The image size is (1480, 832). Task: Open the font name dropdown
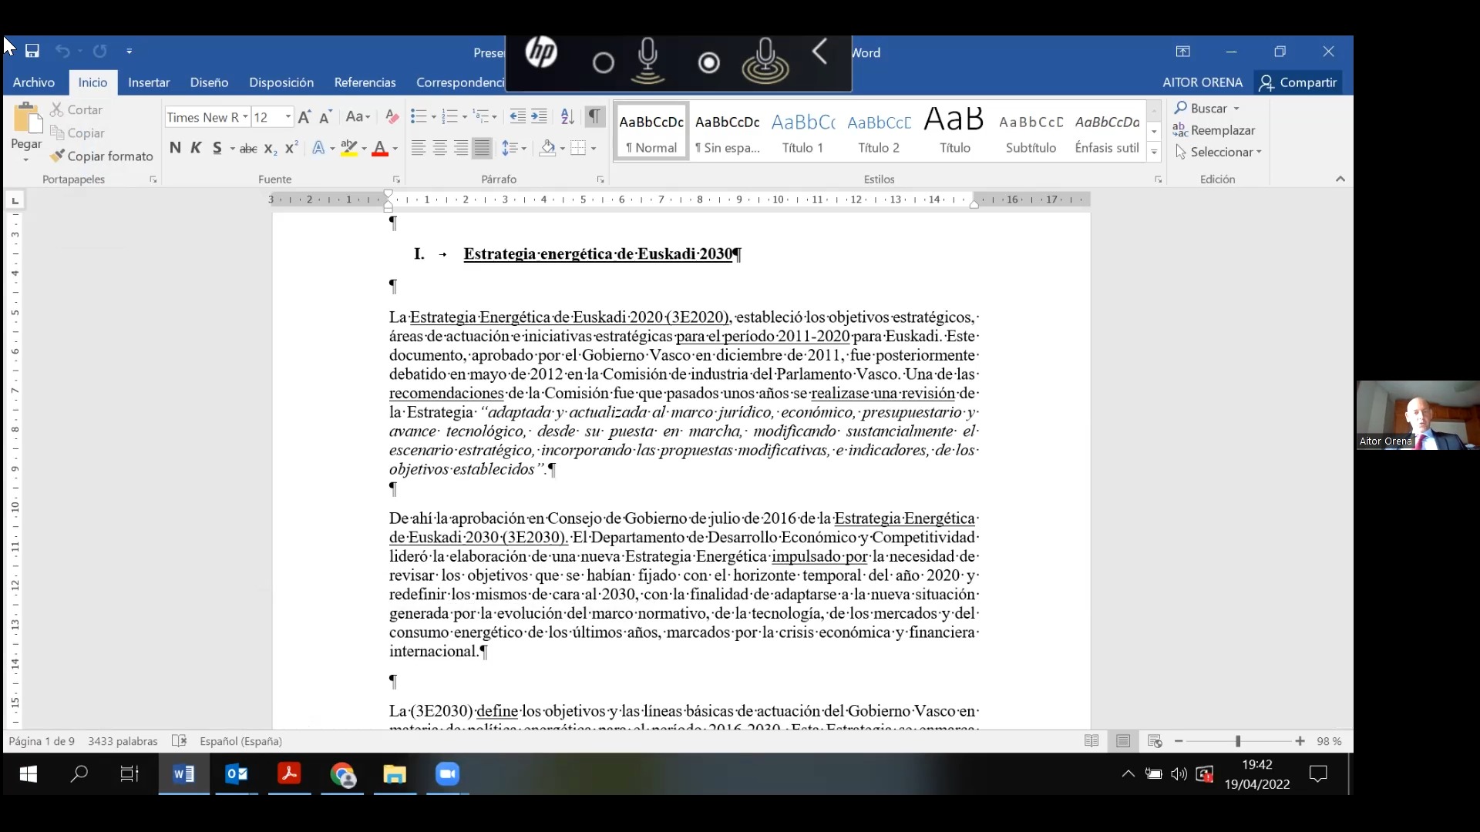pos(245,117)
